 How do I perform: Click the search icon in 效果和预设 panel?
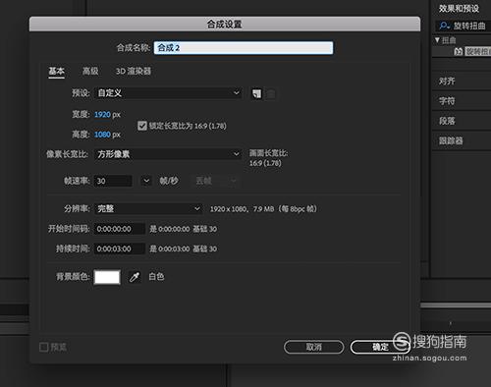coord(445,26)
